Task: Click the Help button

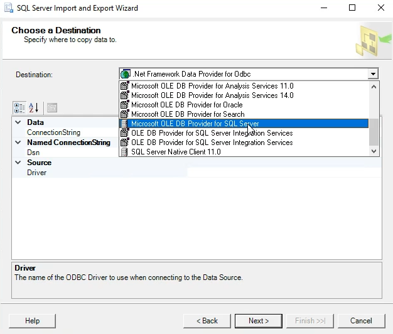Action: pyautogui.click(x=33, y=321)
